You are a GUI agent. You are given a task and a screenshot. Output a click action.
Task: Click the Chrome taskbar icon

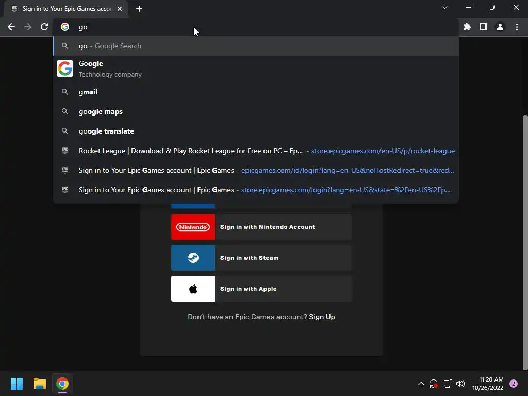coord(62,384)
